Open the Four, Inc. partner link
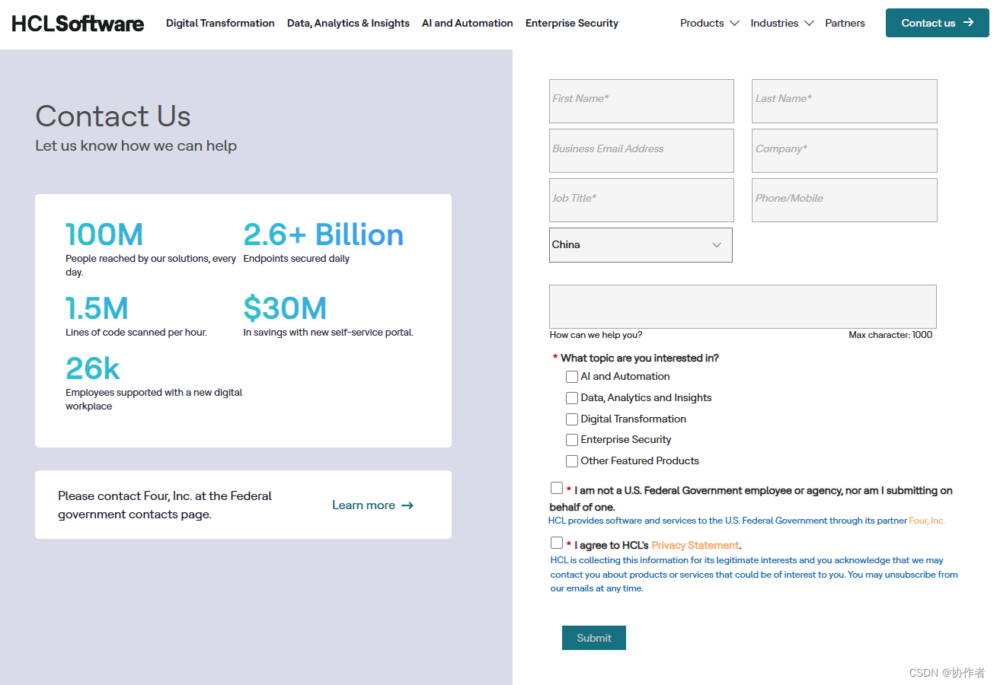997x685 pixels. 927,521
